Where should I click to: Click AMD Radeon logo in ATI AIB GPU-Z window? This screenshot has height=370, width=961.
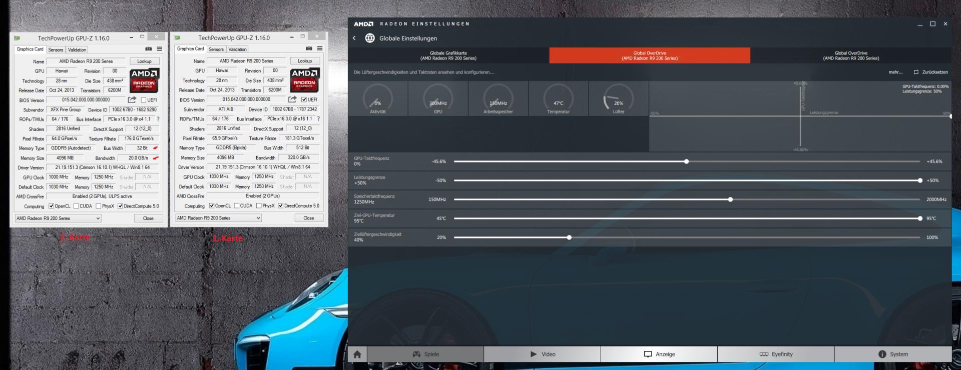click(304, 79)
